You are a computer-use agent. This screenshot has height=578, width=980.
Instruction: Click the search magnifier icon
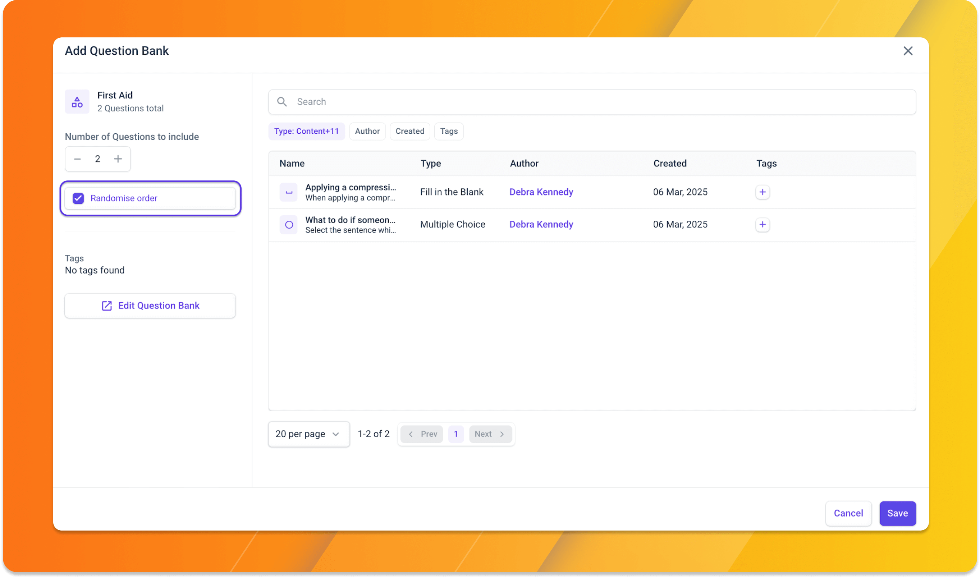(x=282, y=102)
